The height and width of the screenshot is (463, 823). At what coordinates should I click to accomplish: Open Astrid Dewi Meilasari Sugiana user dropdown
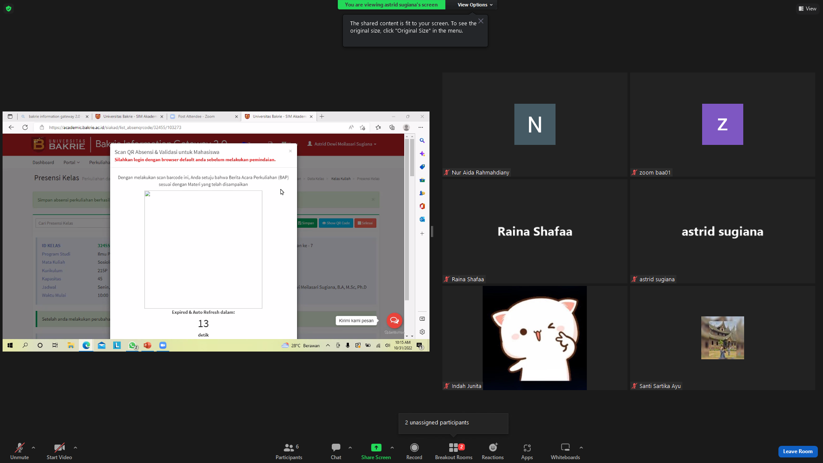click(x=342, y=144)
